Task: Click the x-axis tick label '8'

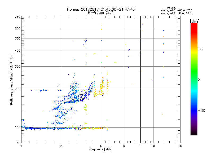Action: pos(140,146)
